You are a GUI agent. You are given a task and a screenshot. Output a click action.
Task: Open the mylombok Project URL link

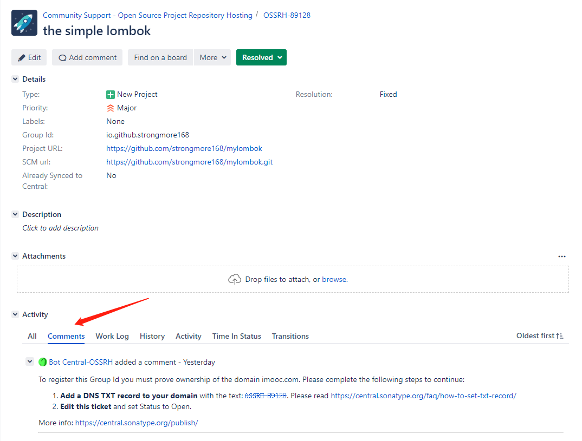click(x=184, y=148)
